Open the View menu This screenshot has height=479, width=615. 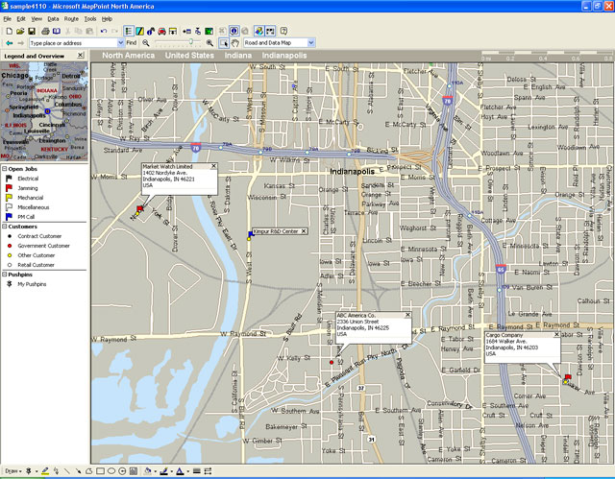(37, 19)
